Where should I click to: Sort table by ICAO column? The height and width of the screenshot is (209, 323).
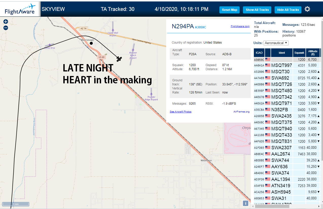click(x=259, y=53)
